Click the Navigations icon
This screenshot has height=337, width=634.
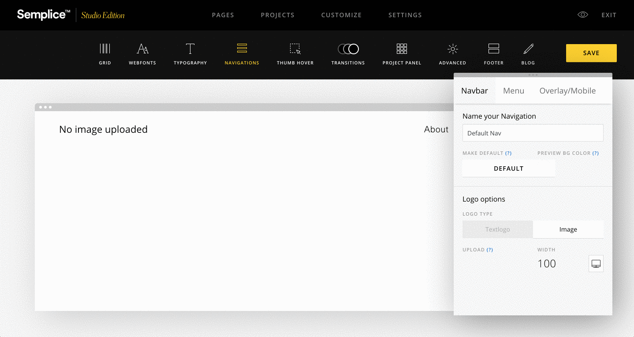click(242, 49)
